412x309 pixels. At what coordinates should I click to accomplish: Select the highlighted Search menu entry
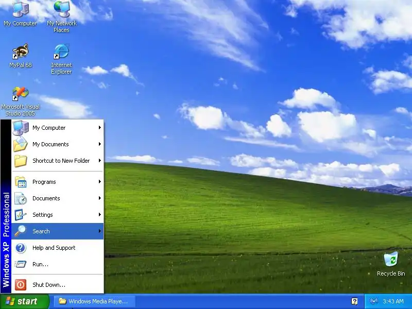[x=58, y=231]
